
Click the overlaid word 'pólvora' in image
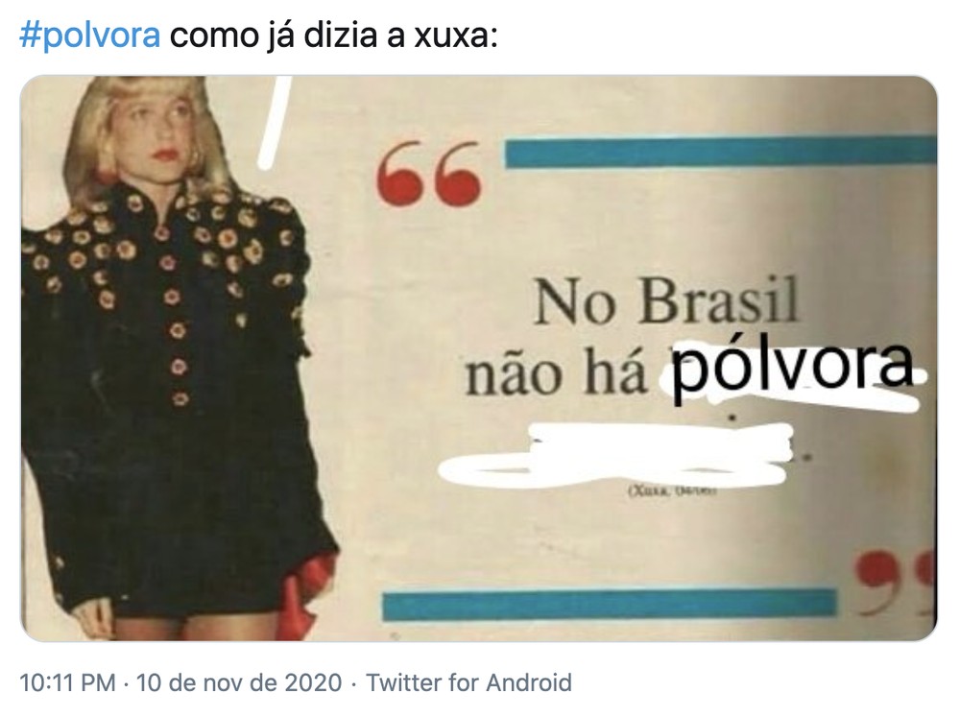click(x=792, y=368)
